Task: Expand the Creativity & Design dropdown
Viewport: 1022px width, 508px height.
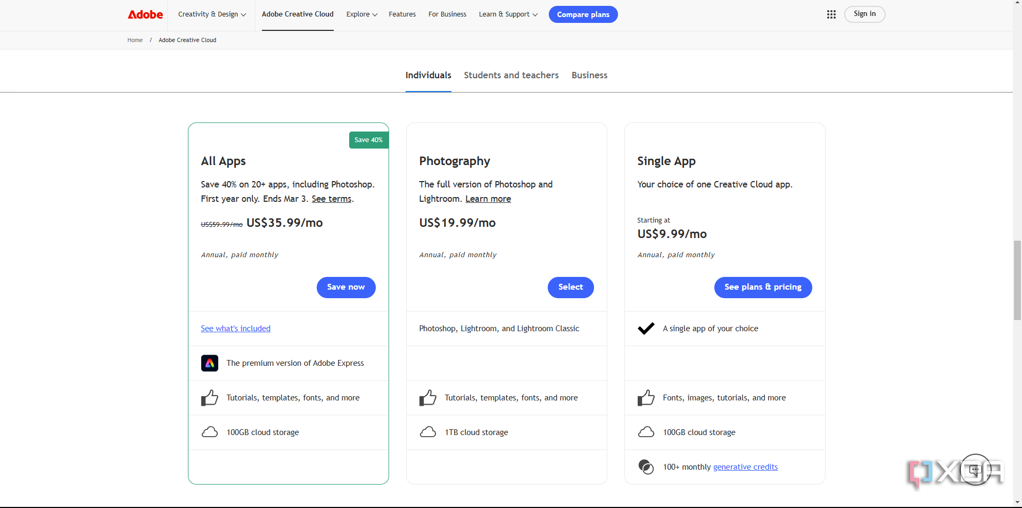Action: 212,14
